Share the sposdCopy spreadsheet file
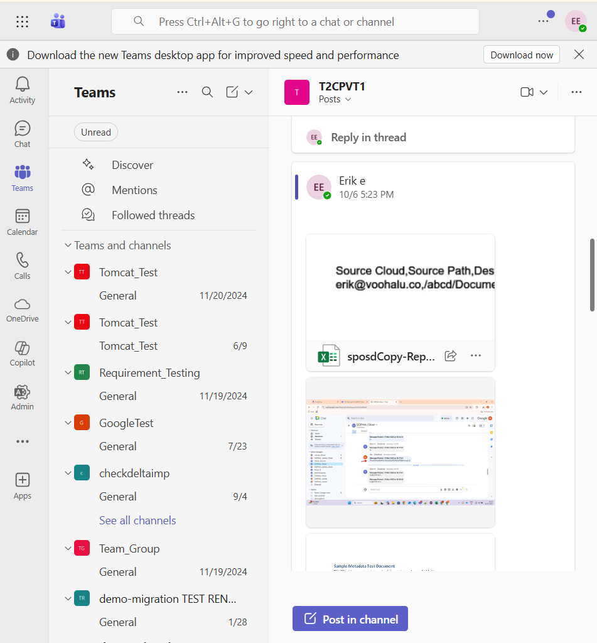597x643 pixels. (x=450, y=355)
